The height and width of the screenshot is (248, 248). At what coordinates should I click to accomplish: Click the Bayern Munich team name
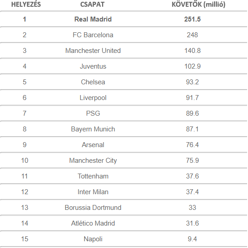click(x=93, y=129)
